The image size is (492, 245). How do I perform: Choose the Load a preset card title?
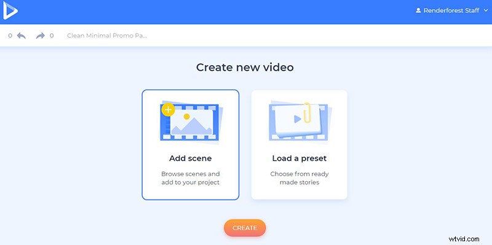point(300,158)
